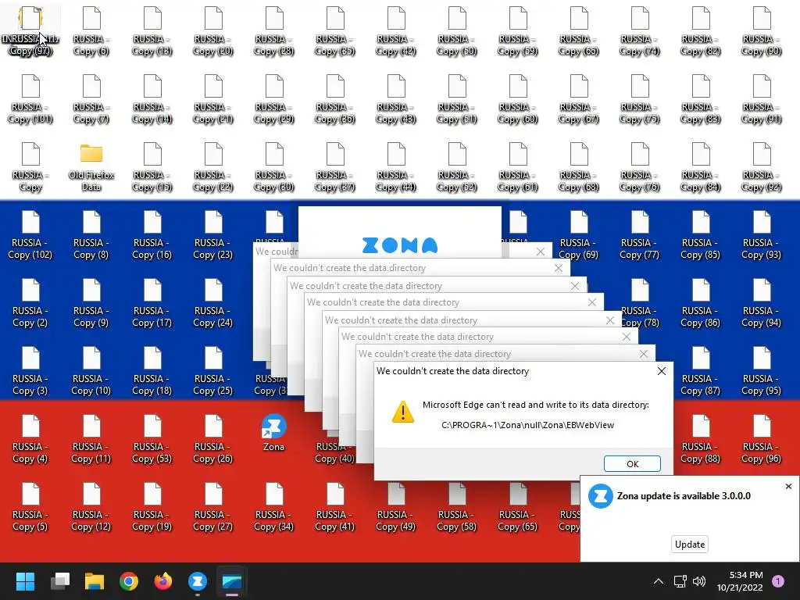Image resolution: width=800 pixels, height=600 pixels.
Task: Select RUSSIA - Copy (75) file
Action: (640, 99)
